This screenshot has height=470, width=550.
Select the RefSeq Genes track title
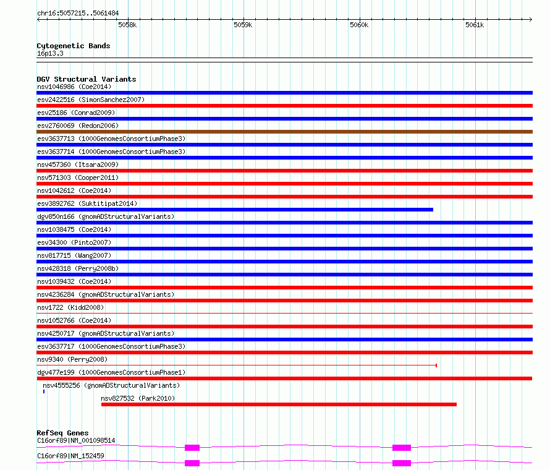(x=63, y=433)
